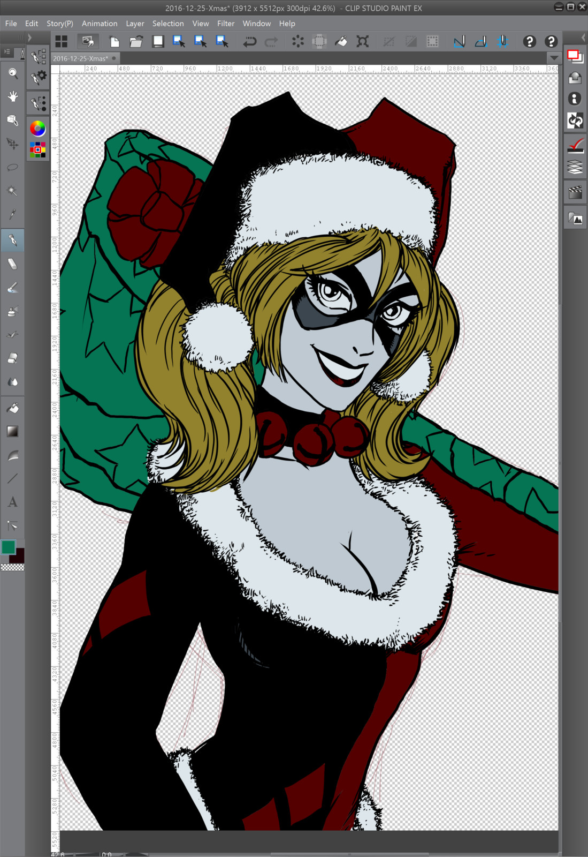
Task: Redo the undone action
Action: pos(272,41)
